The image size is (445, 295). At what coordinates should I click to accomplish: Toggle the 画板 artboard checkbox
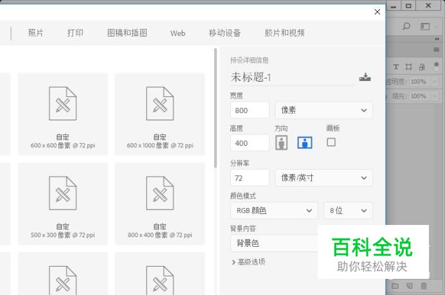click(x=331, y=142)
